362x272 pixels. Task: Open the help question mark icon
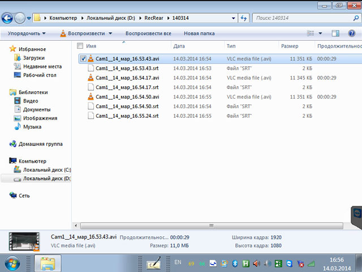pyautogui.click(x=351, y=33)
